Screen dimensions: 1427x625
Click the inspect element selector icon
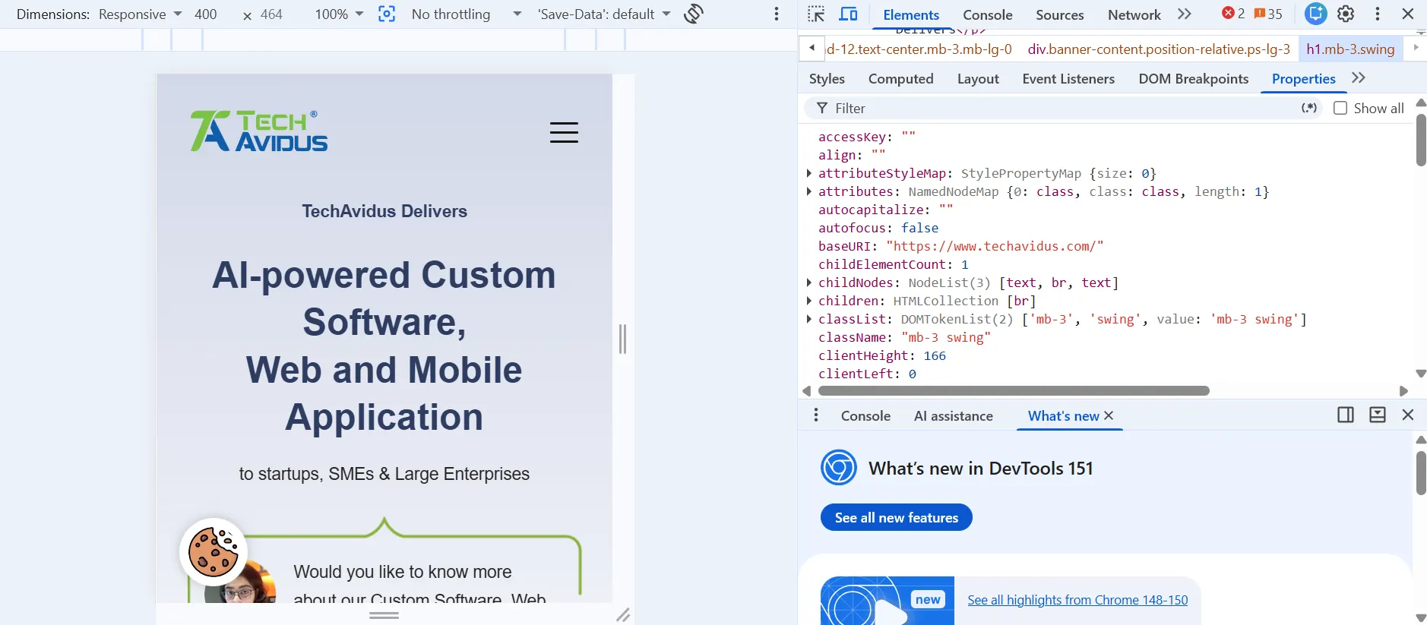pyautogui.click(x=816, y=14)
